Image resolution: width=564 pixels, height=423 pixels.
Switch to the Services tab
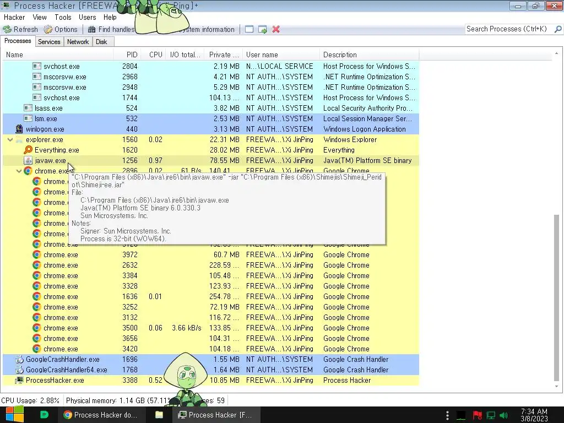click(49, 42)
